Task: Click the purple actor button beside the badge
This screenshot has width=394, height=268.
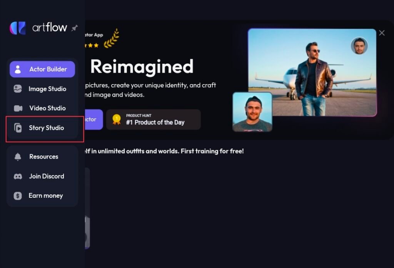Action: pos(94,119)
